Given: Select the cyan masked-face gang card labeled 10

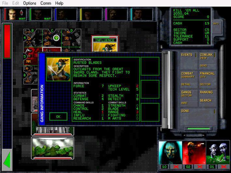Looking at the screenshot, I should tap(170, 153).
